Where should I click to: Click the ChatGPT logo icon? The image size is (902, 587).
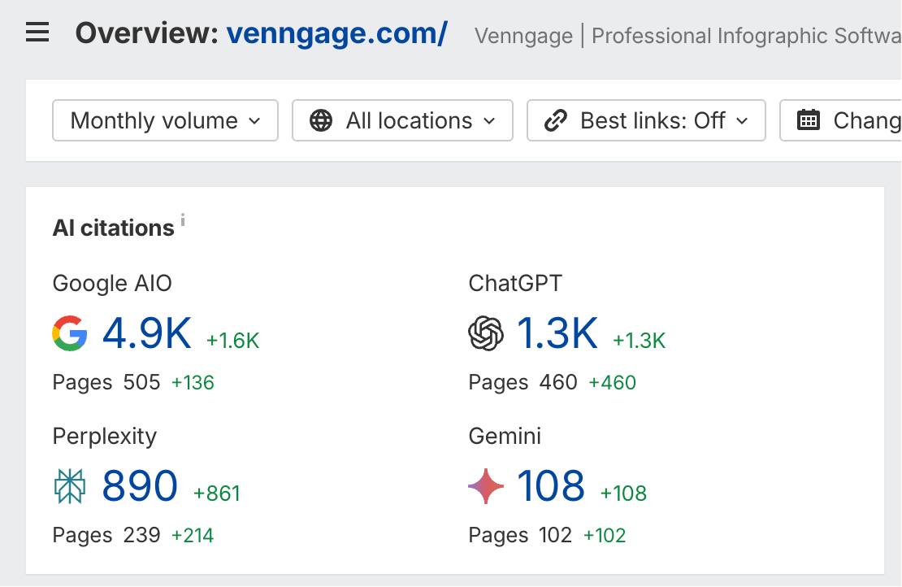(485, 333)
